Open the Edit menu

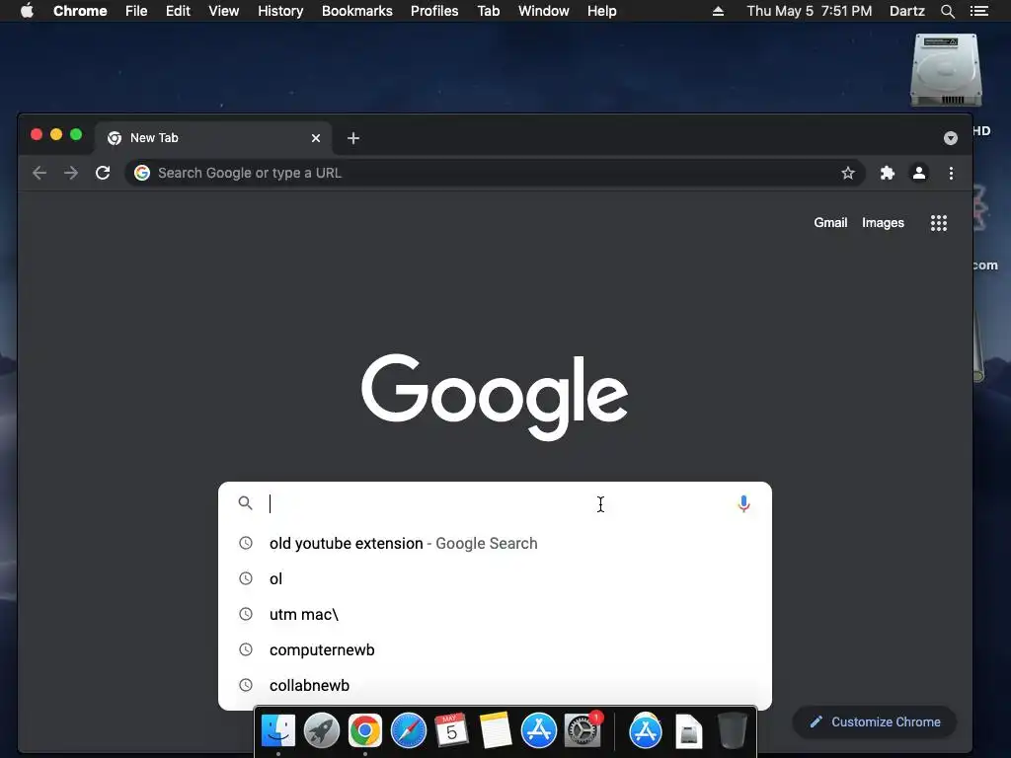point(178,11)
